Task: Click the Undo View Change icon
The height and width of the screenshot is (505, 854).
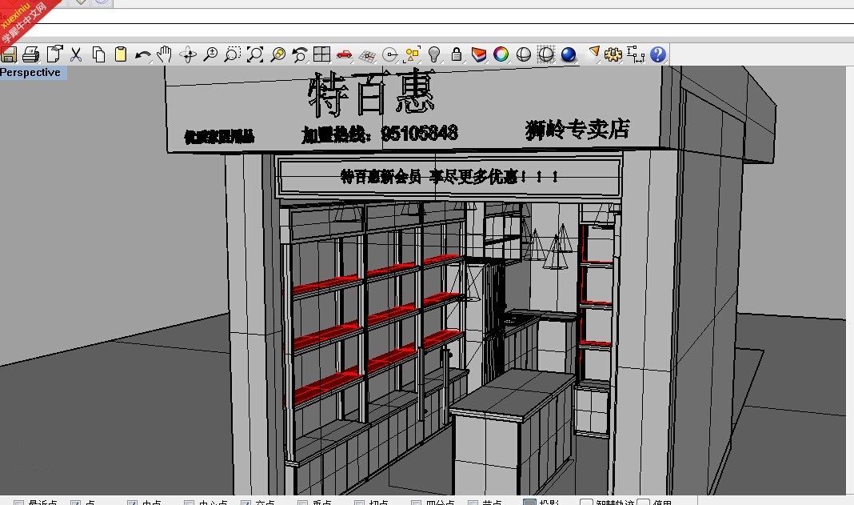Action: point(300,54)
